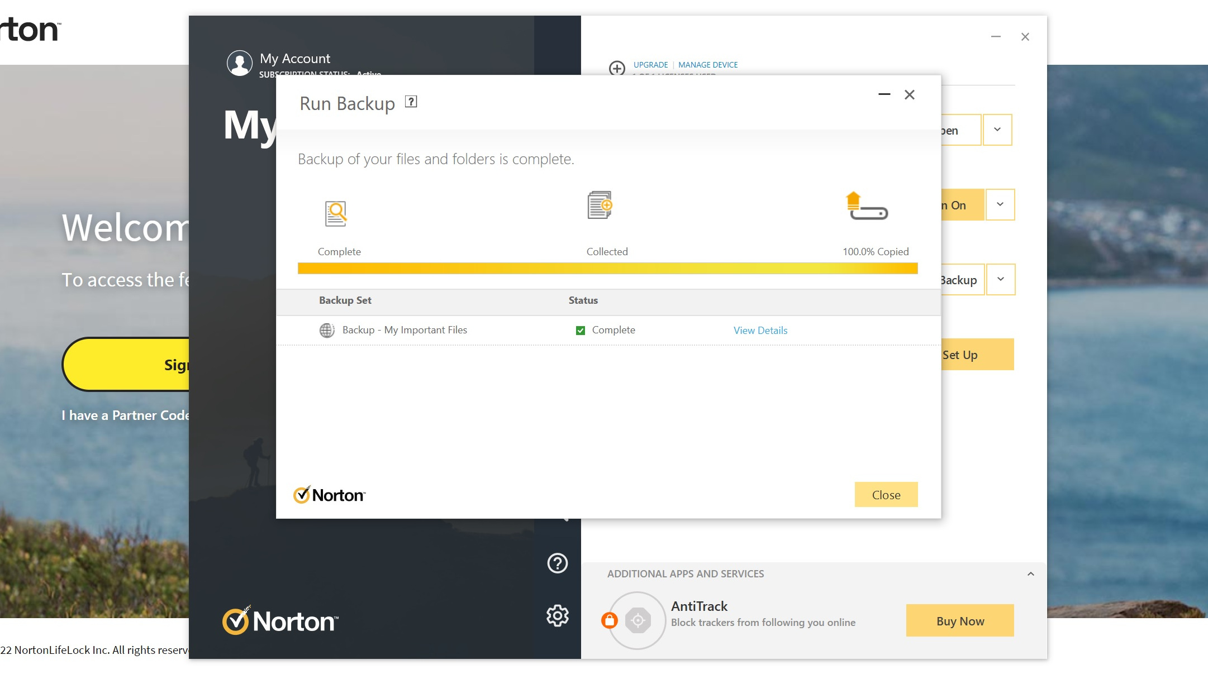This screenshot has width=1208, height=679.
Task: Open the My Account profile icon
Action: (x=240, y=63)
